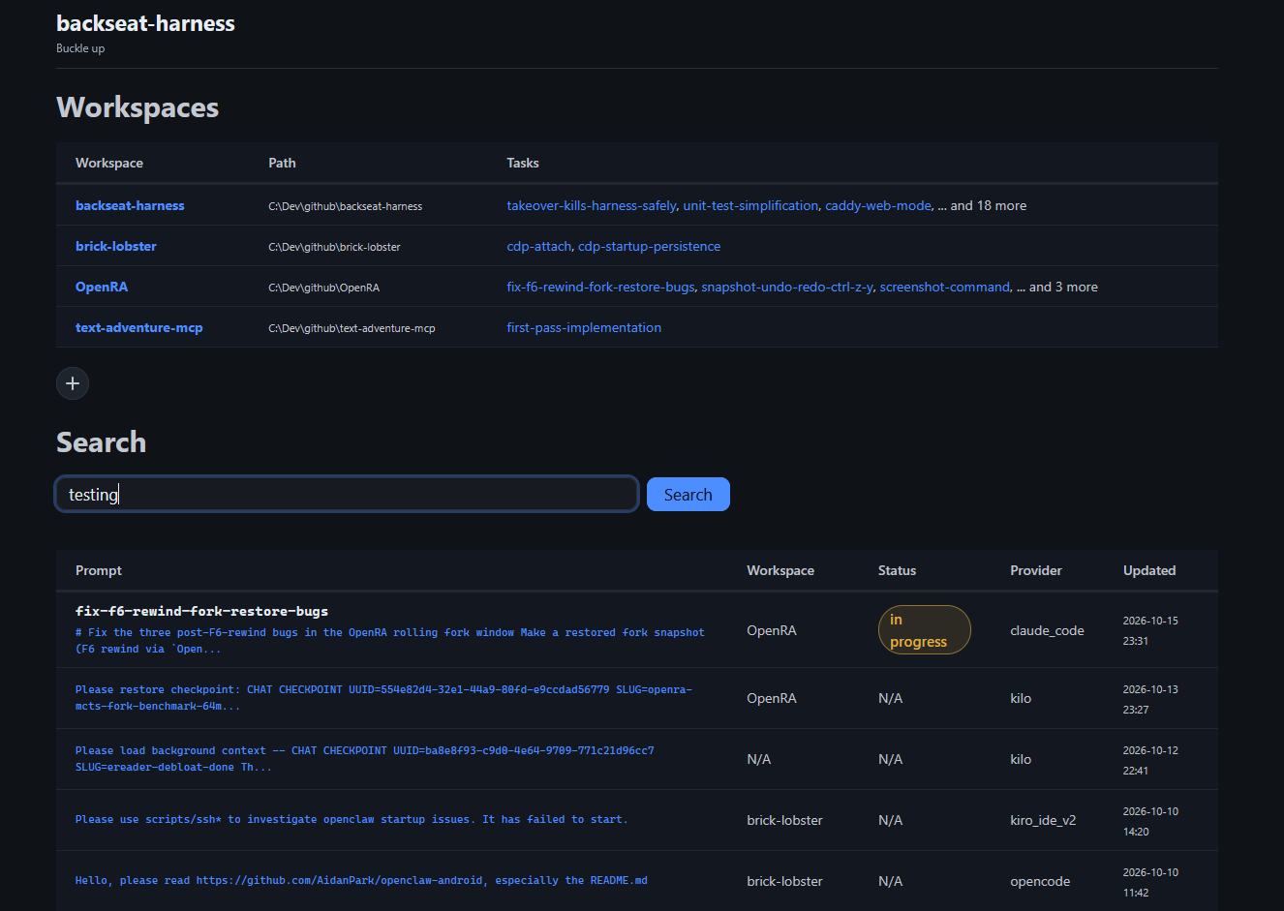Click path C:\Dev\github\text-adventure-mcp

(x=352, y=328)
